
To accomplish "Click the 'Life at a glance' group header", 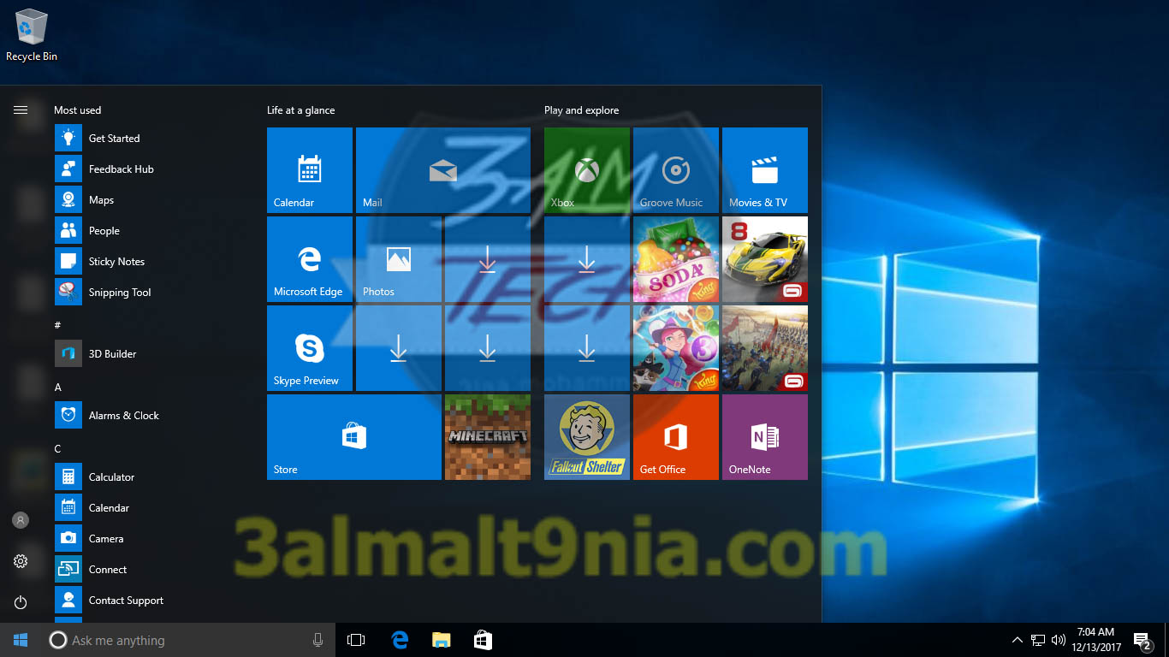I will click(301, 110).
